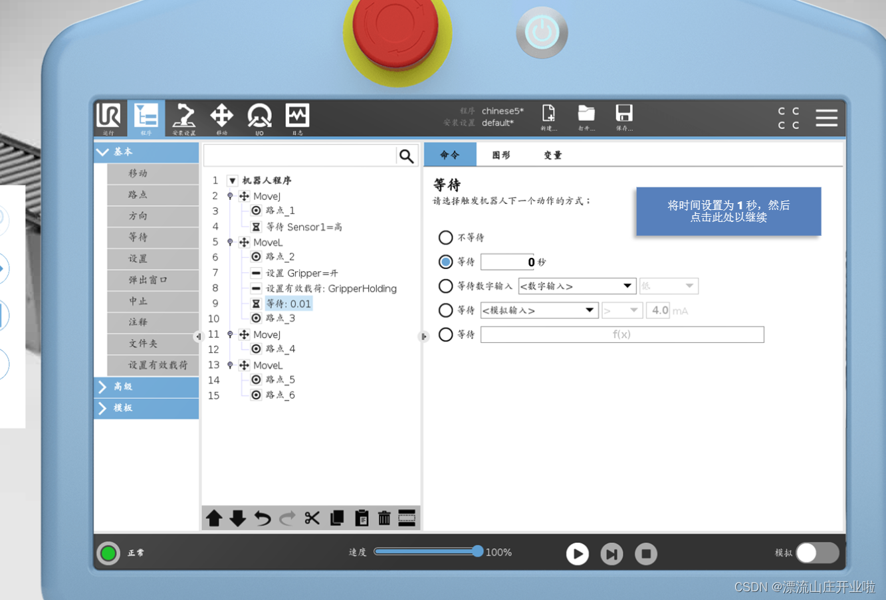Screen dimensions: 886x600
Task: Insert a 方向 command
Action: 153,216
